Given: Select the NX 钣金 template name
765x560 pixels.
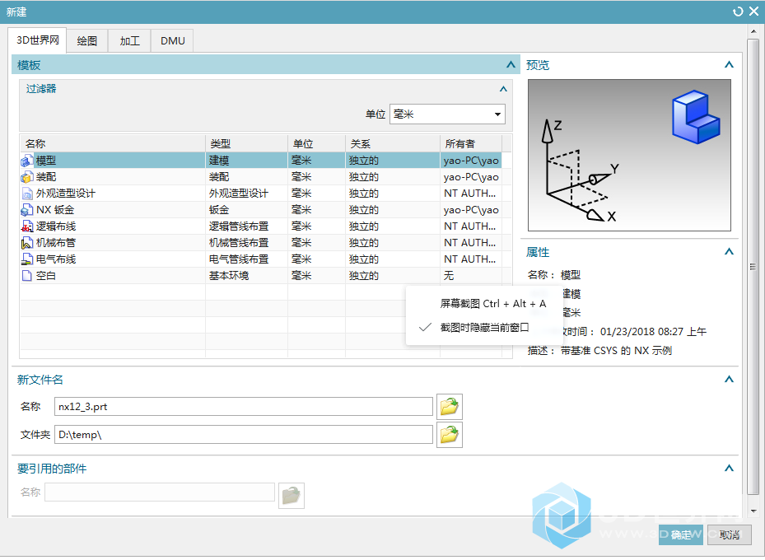Looking at the screenshot, I should point(55,210).
